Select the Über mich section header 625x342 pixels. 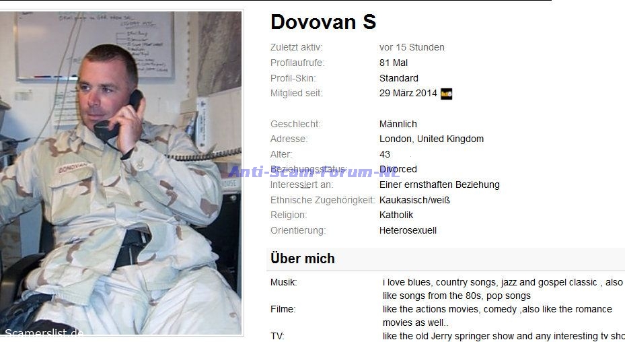point(303,259)
